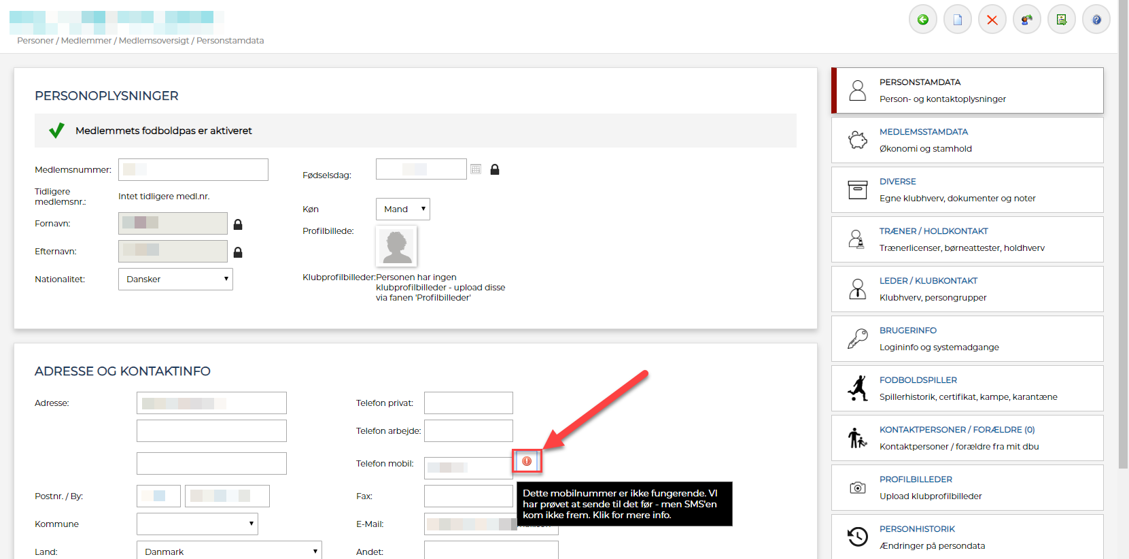Click the profile picture placeholder thumbnail

point(396,245)
